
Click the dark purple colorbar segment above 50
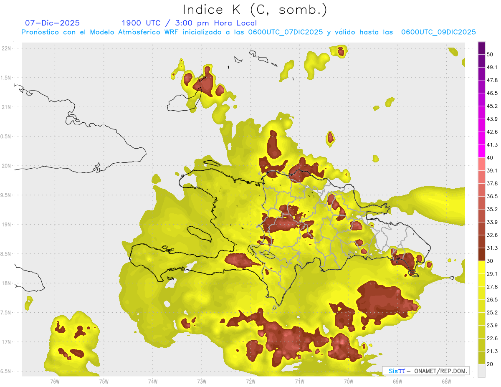point(482,48)
